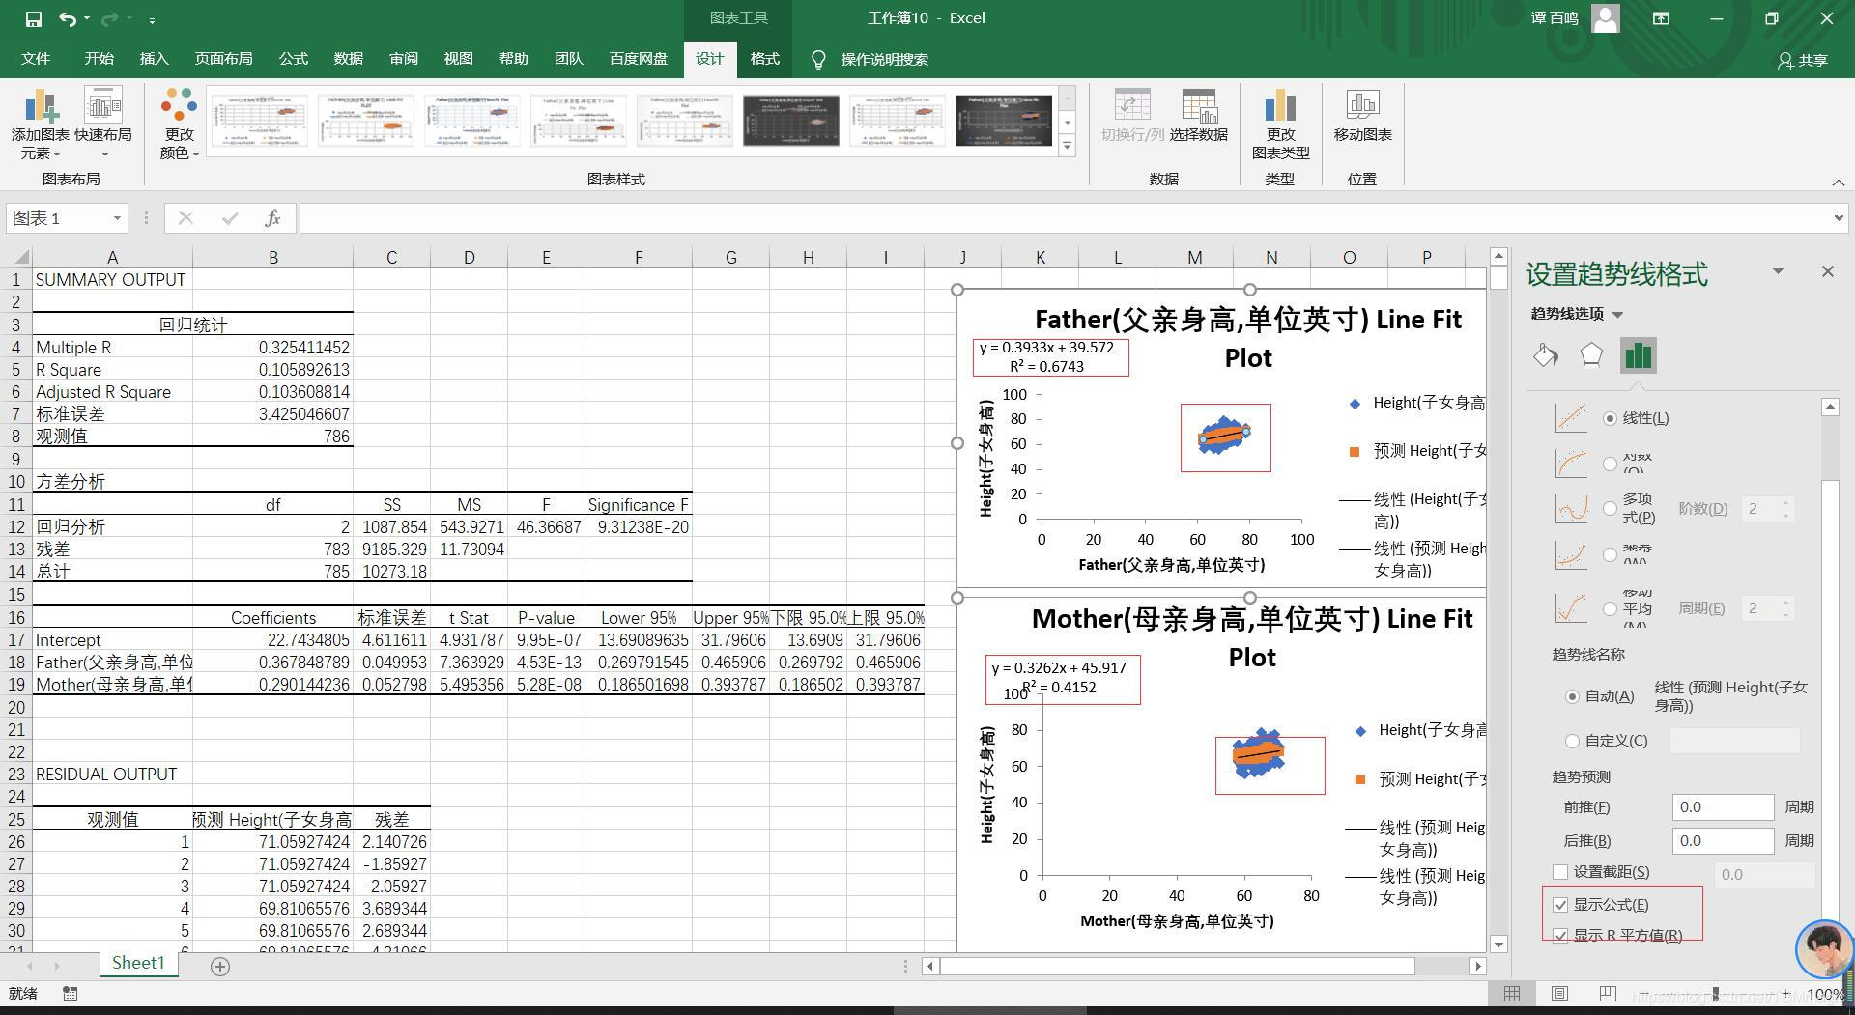Select Automatic (自动) trendline name option
The width and height of the screenshot is (1855, 1015).
click(1572, 696)
